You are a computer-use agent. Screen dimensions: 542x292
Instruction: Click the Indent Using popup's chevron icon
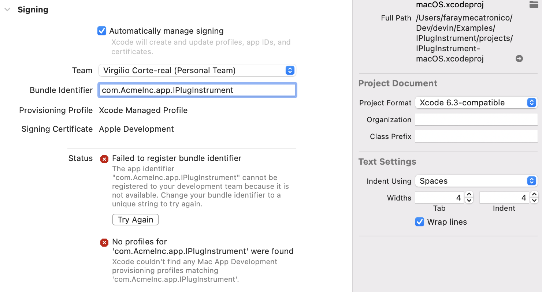pyautogui.click(x=531, y=181)
